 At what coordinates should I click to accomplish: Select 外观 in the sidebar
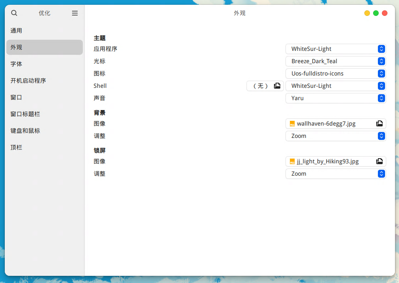coord(45,47)
